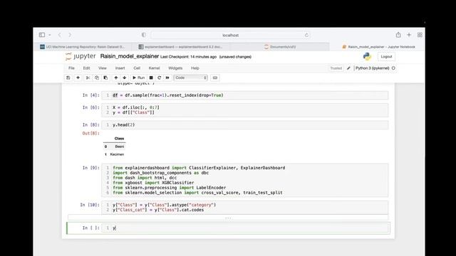Open the cell type Code dropdown
Image resolution: width=456 pixels, height=256 pixels.
(x=191, y=78)
